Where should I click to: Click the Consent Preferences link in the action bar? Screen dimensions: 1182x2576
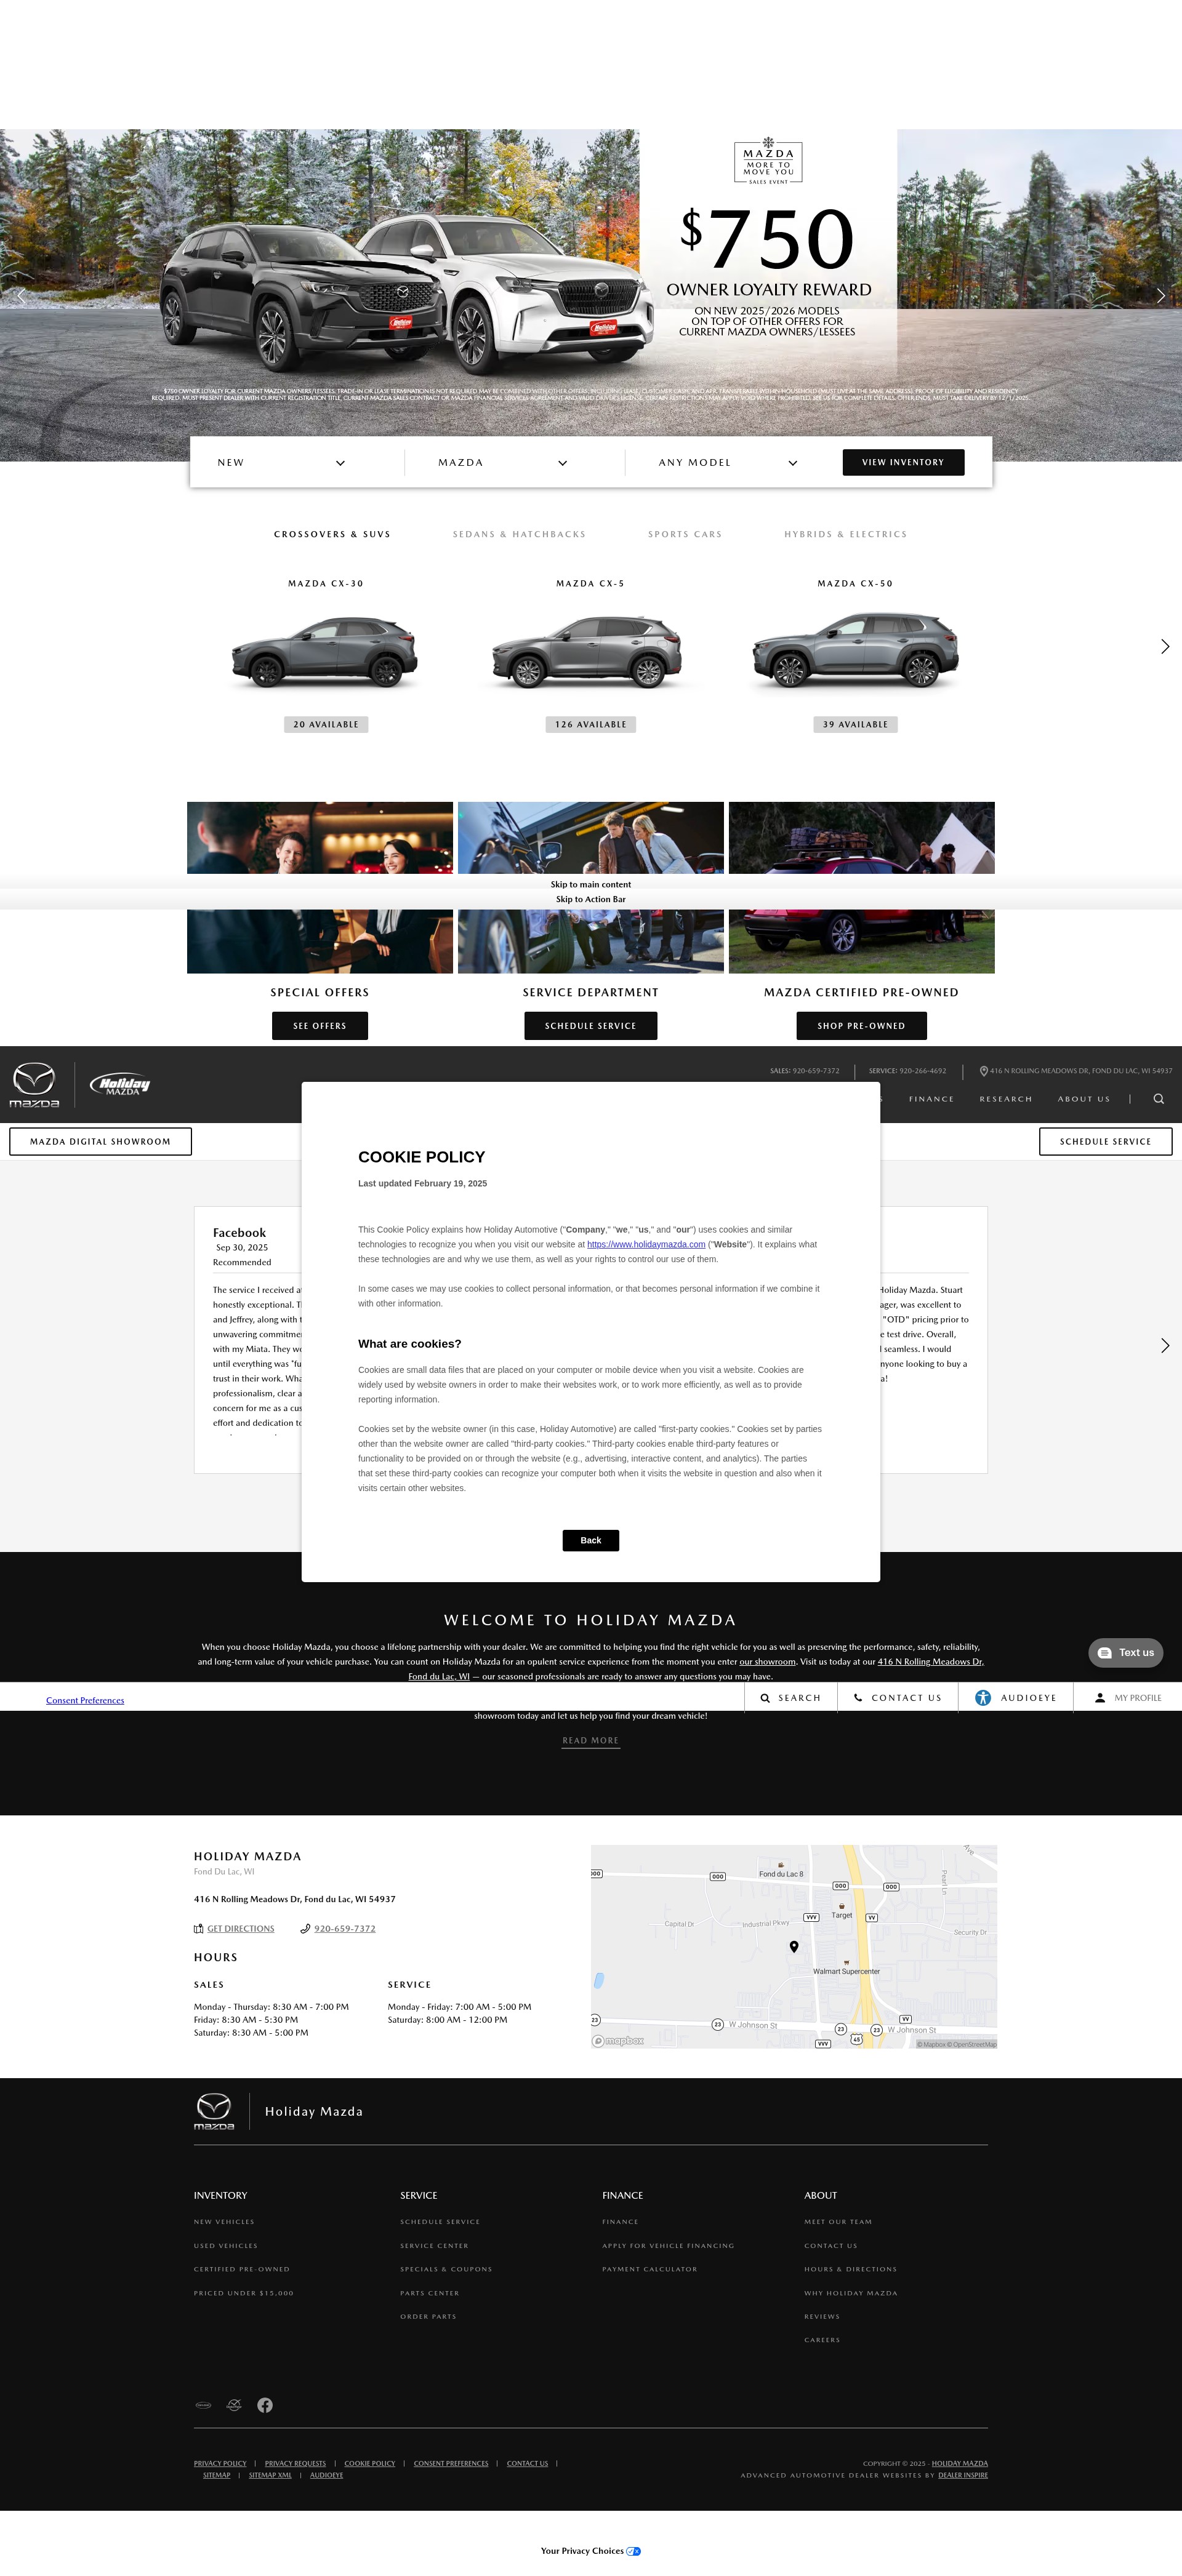85,1700
